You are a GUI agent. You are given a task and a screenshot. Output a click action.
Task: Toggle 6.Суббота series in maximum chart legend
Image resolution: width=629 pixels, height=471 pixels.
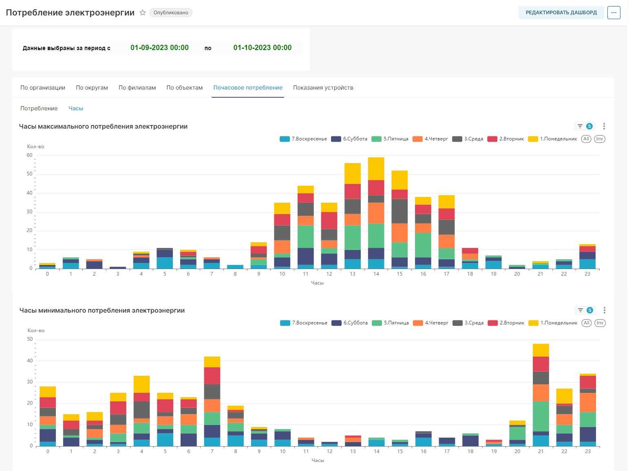349,139
